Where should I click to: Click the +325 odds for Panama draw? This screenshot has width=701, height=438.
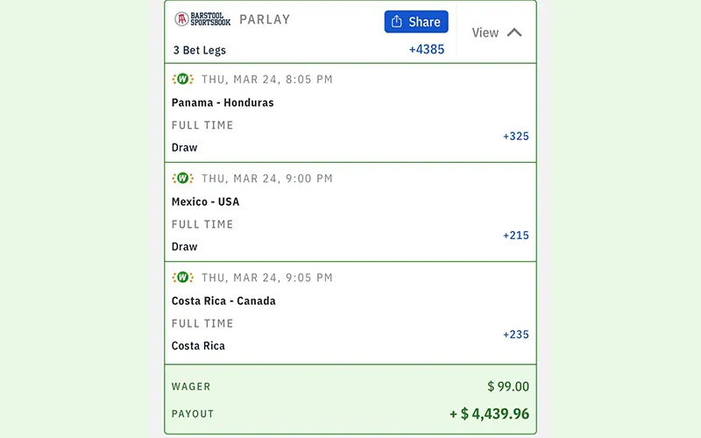click(516, 137)
